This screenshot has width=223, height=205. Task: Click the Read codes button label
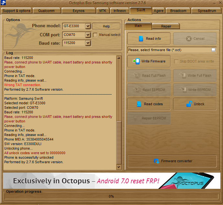click(153, 104)
